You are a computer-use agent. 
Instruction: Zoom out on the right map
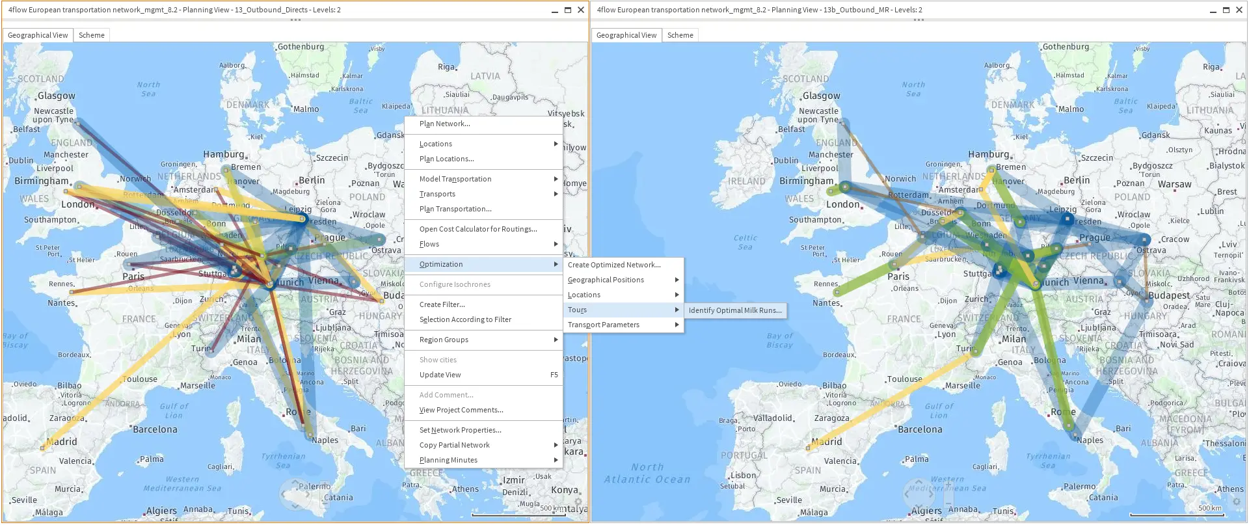point(948,504)
